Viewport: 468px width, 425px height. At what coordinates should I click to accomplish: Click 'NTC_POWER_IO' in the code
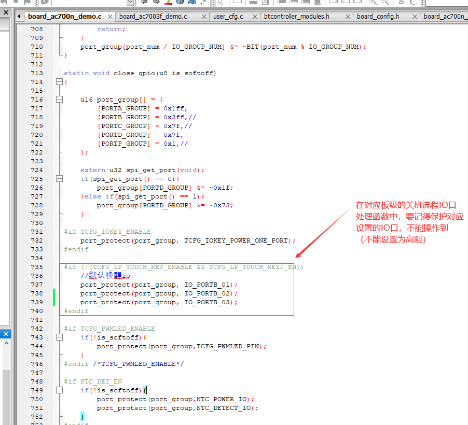tap(222, 399)
